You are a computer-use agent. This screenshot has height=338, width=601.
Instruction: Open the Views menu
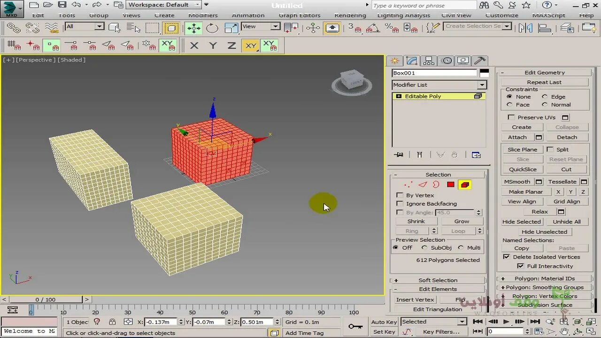131,15
